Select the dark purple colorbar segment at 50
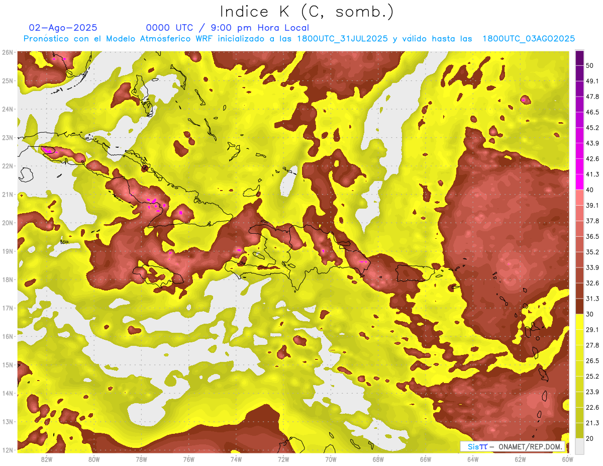The width and height of the screenshot is (603, 466). [579, 58]
